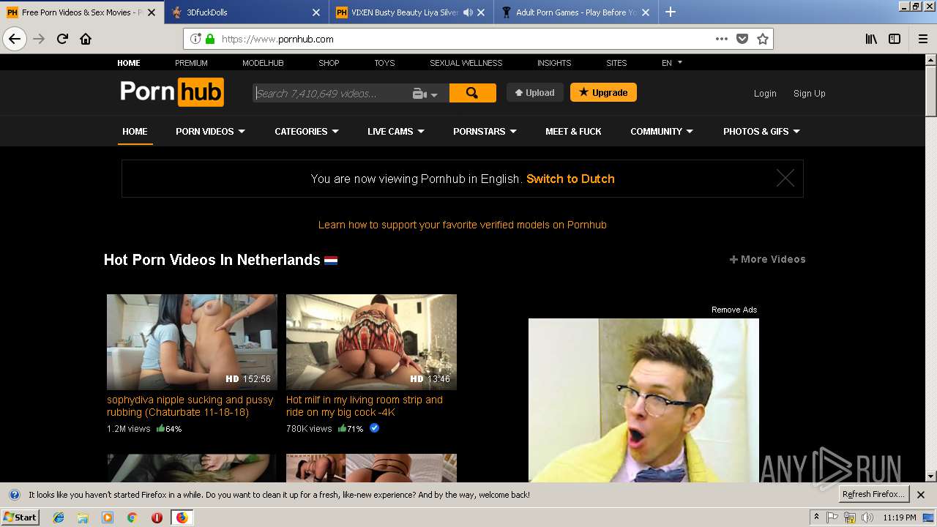The height and width of the screenshot is (527, 937).
Task: Open the page actions three-dot menu
Action: pyautogui.click(x=722, y=39)
